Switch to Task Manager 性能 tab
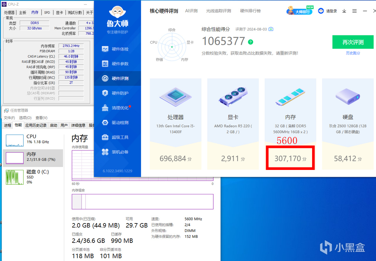Screen dimensions: 376x261 18,125
